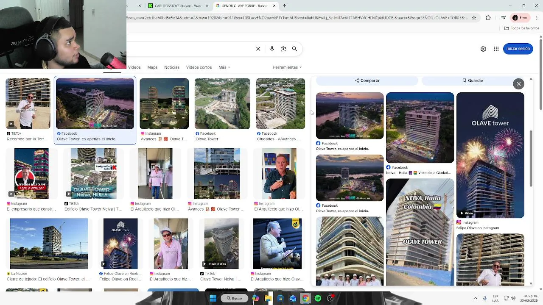Click the microphone tray icon
The image size is (543, 305).
484,298
